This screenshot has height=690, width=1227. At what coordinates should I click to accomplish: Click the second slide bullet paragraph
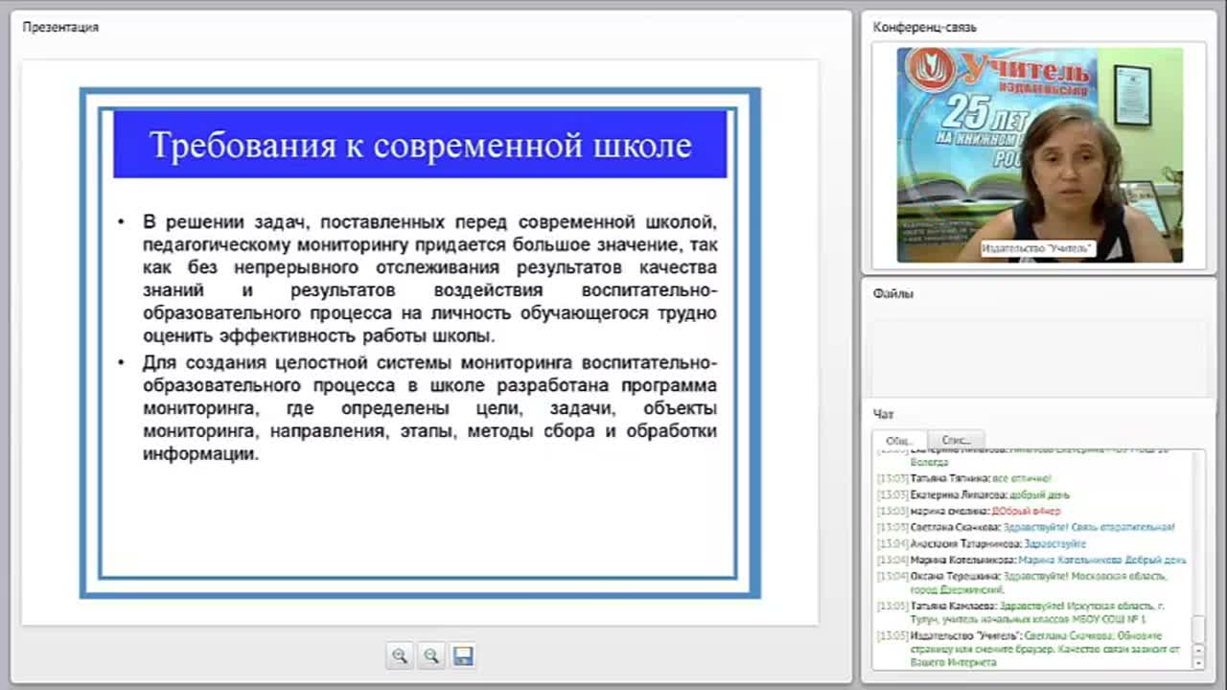pos(429,408)
